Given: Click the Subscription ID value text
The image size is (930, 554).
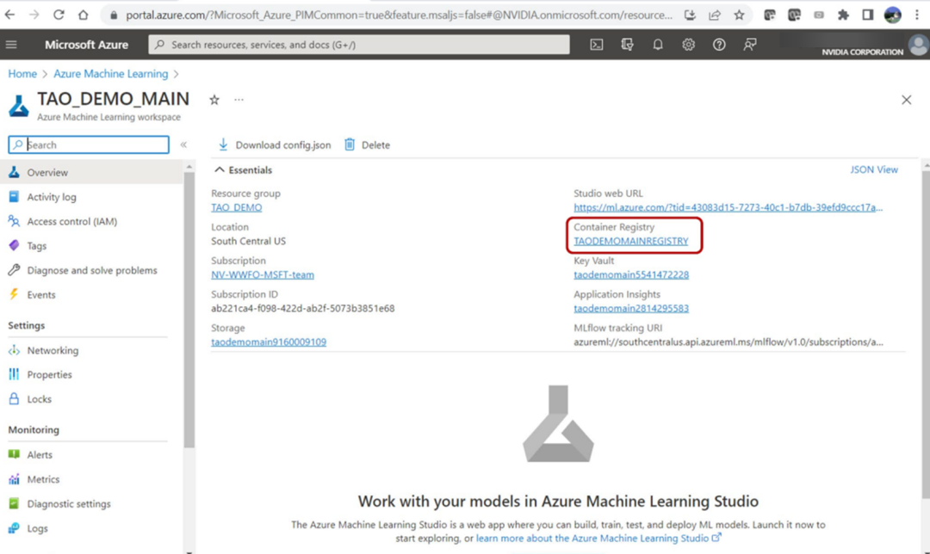Looking at the screenshot, I should coord(302,308).
